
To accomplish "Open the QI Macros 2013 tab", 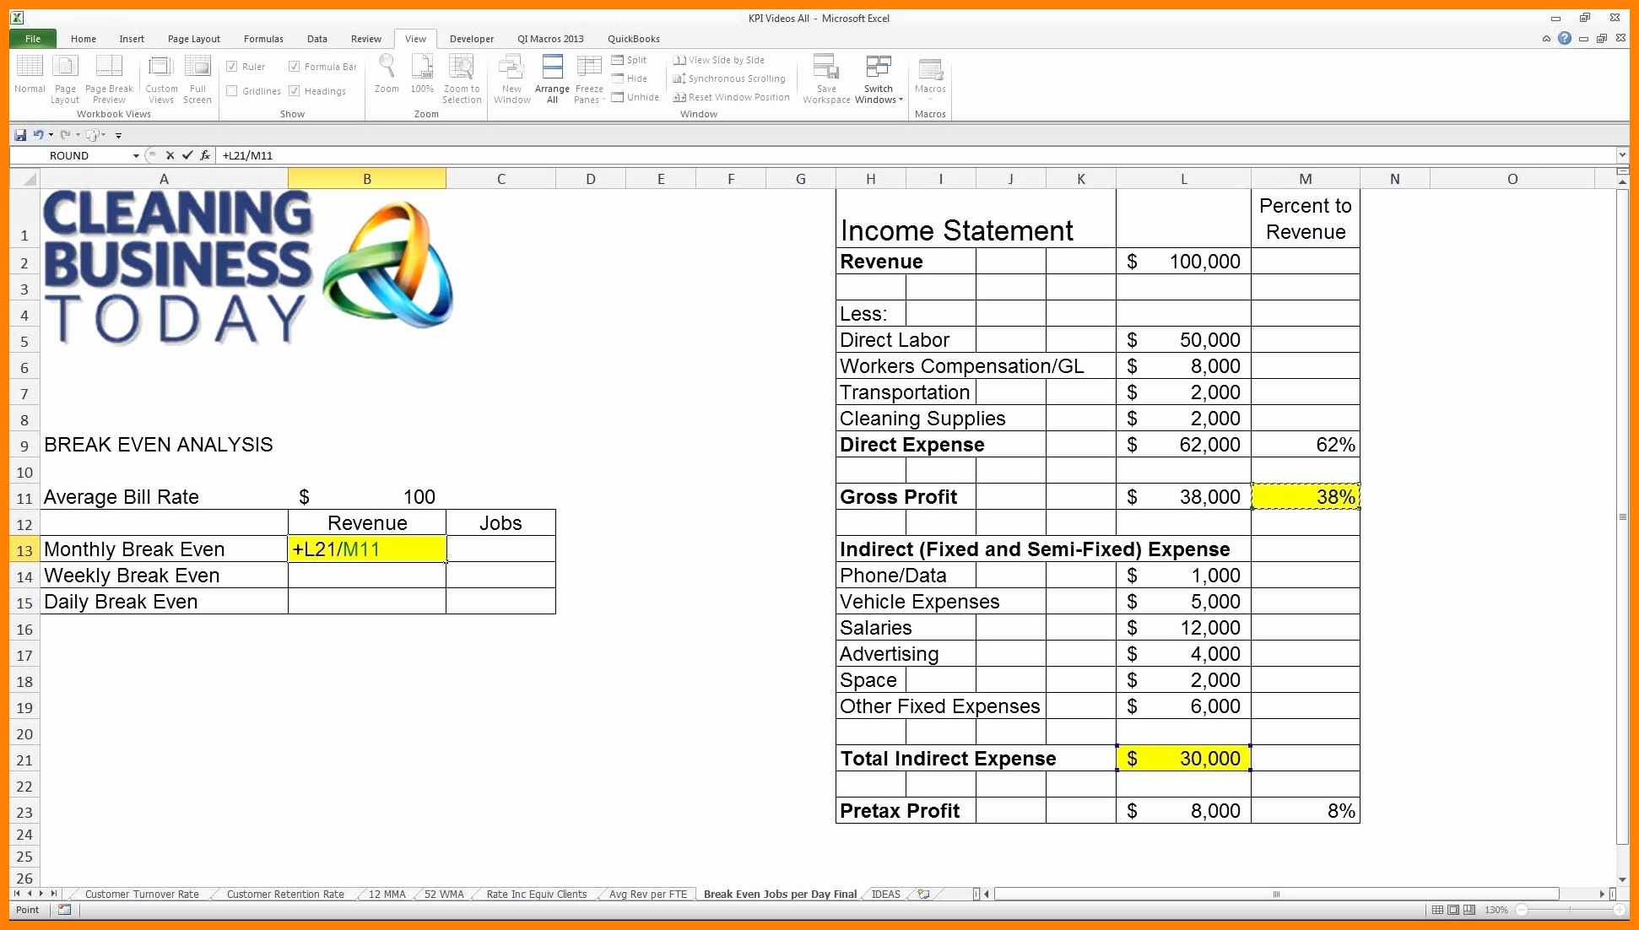I will coord(550,38).
